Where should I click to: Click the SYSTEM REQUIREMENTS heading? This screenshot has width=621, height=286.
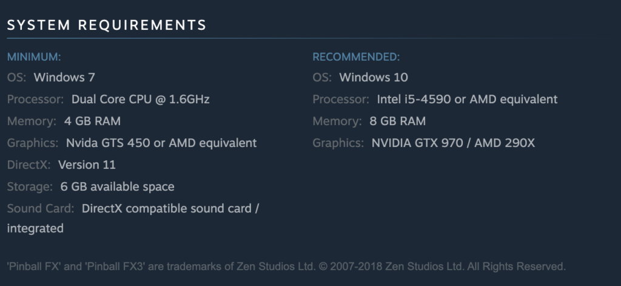pyautogui.click(x=107, y=25)
